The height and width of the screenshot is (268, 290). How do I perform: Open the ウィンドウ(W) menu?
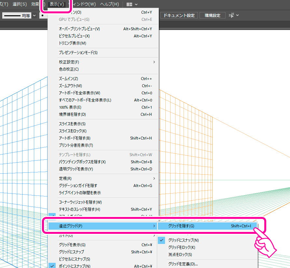(84, 4)
